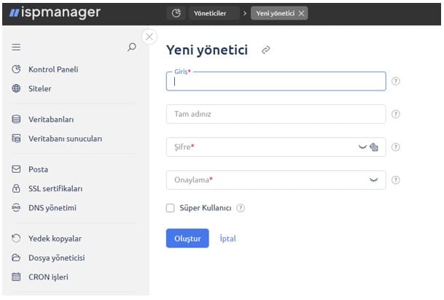Enable the Süper Kullanıcı checkbox
Screen dimensions: 444x300
pyautogui.click(x=170, y=208)
